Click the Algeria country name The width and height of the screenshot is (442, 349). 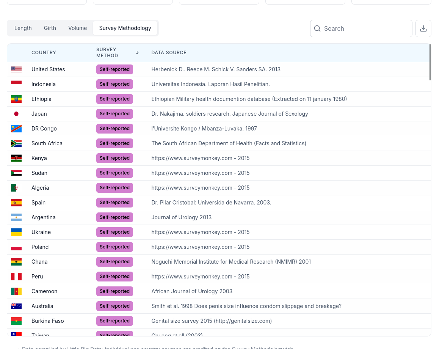[40, 188]
